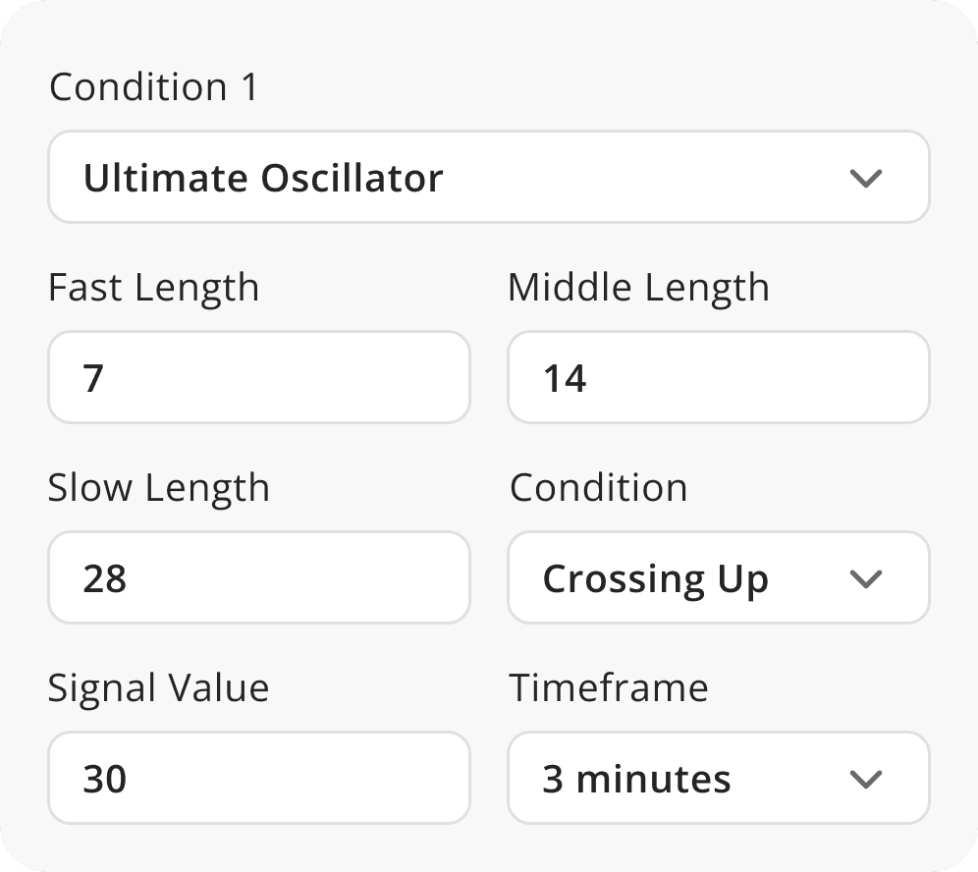Click the "Condition 1" heading label
The width and height of the screenshot is (978, 872).
point(154,87)
